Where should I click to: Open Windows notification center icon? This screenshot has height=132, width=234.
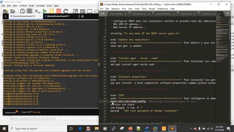point(229,129)
